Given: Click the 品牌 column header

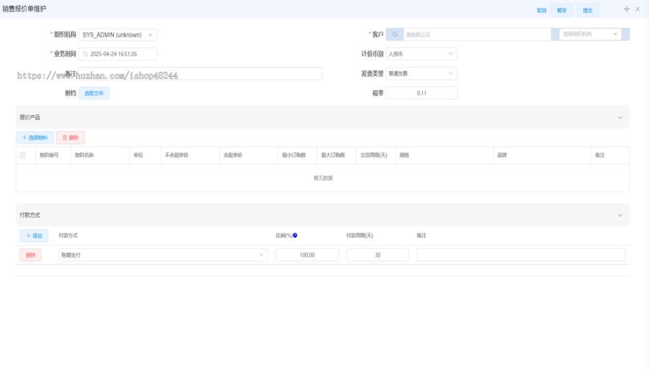Looking at the screenshot, I should (x=502, y=155).
